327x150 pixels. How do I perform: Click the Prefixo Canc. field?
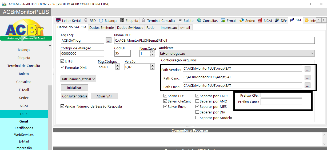coord(281,101)
